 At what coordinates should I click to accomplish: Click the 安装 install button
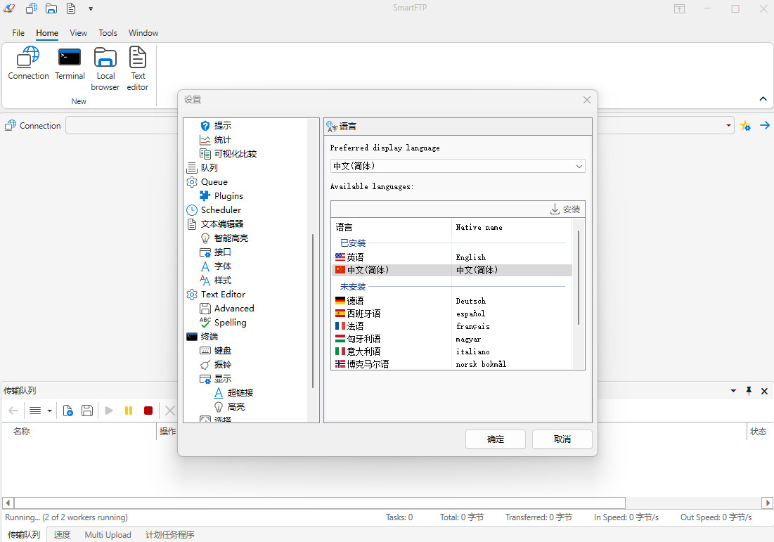(x=565, y=209)
